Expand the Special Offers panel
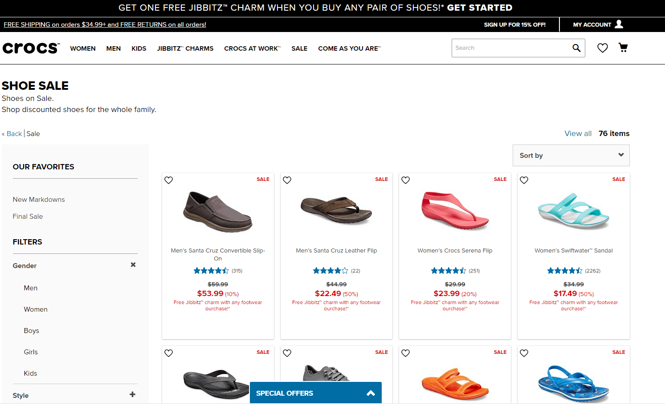 (316, 393)
